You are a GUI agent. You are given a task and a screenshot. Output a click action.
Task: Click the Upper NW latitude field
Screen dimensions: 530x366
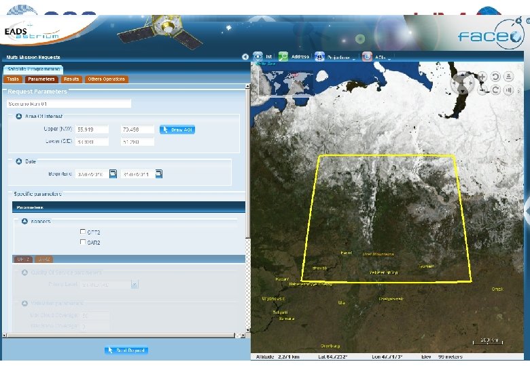(x=92, y=129)
